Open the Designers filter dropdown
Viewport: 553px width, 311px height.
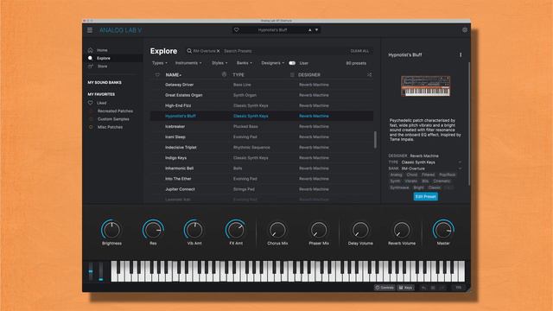pyautogui.click(x=272, y=63)
